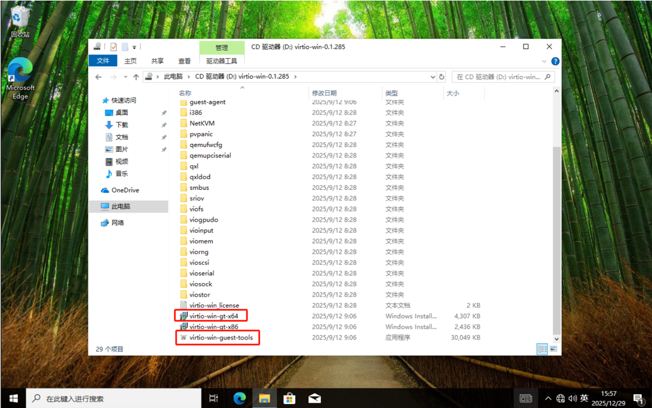Customize quick access toolbar dropdown
This screenshot has width=652, height=408.
[x=134, y=47]
